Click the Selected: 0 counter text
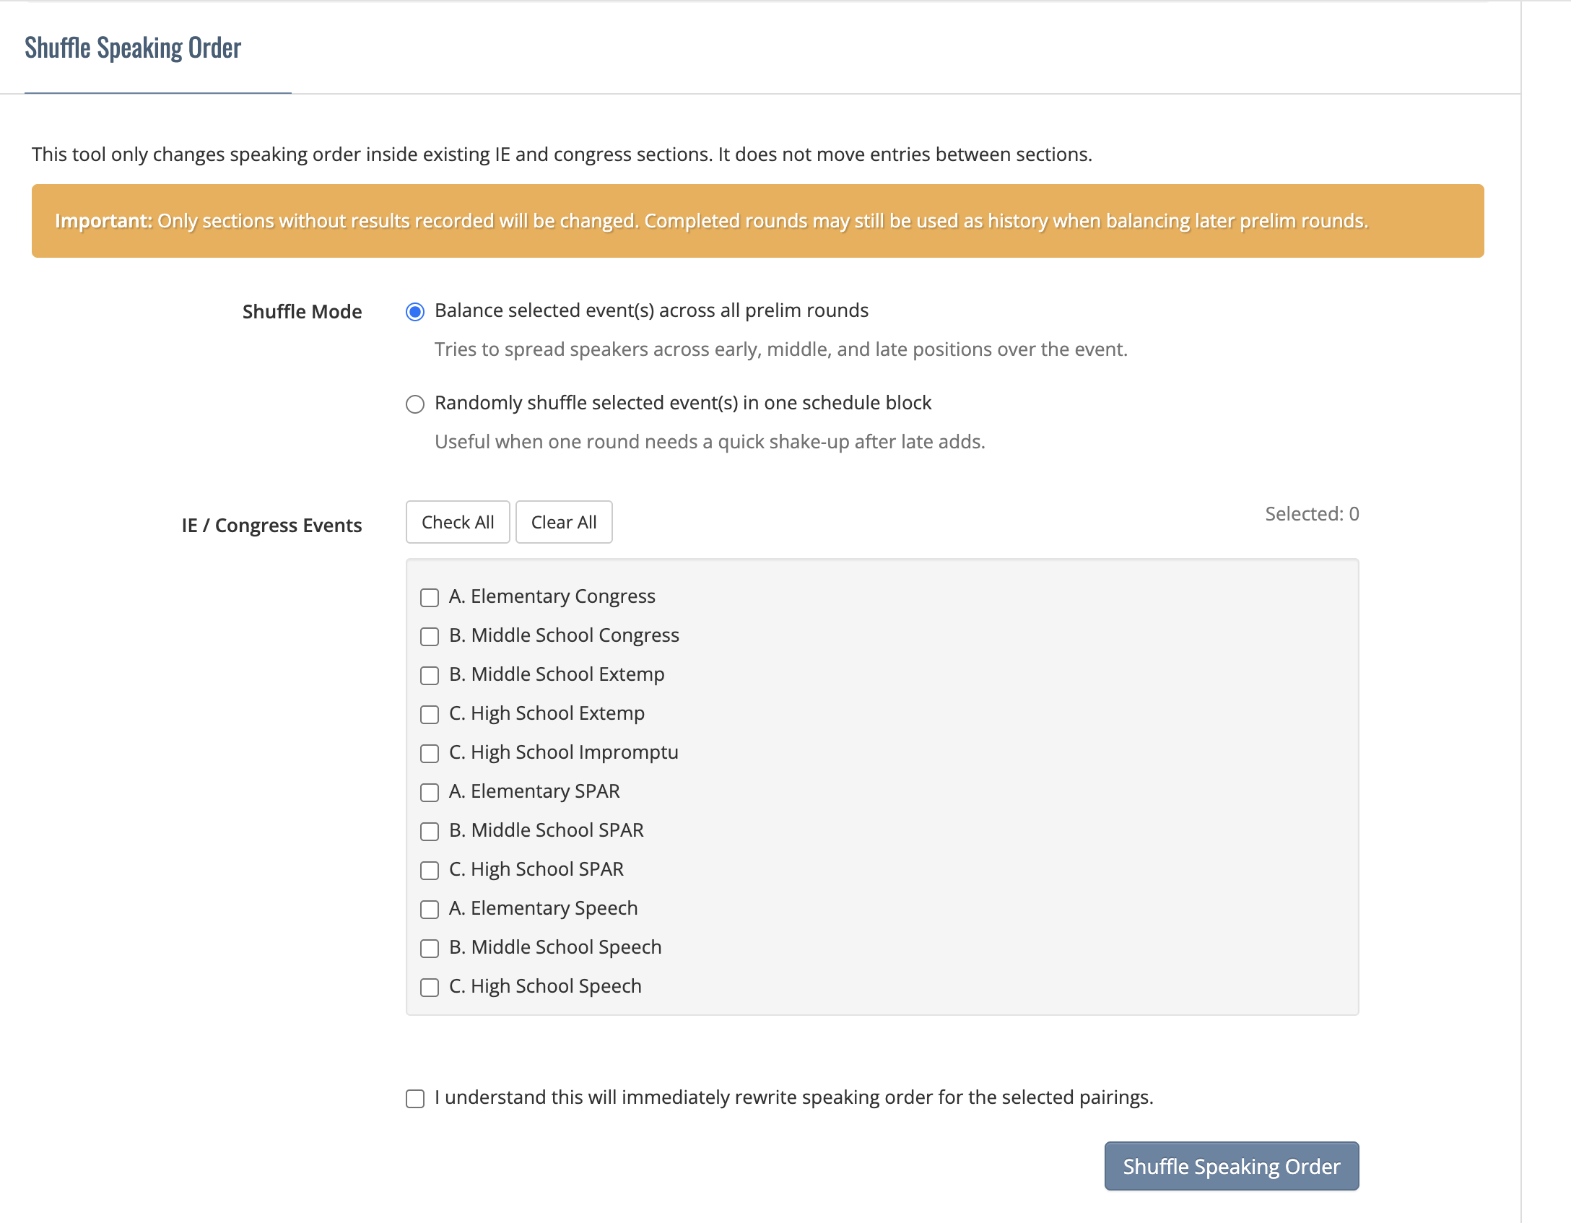Screen dimensions: 1571x1223 click(1312, 514)
